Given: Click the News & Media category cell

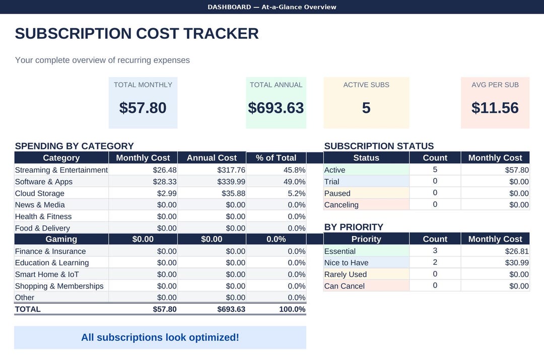Looking at the screenshot, I should [61, 205].
